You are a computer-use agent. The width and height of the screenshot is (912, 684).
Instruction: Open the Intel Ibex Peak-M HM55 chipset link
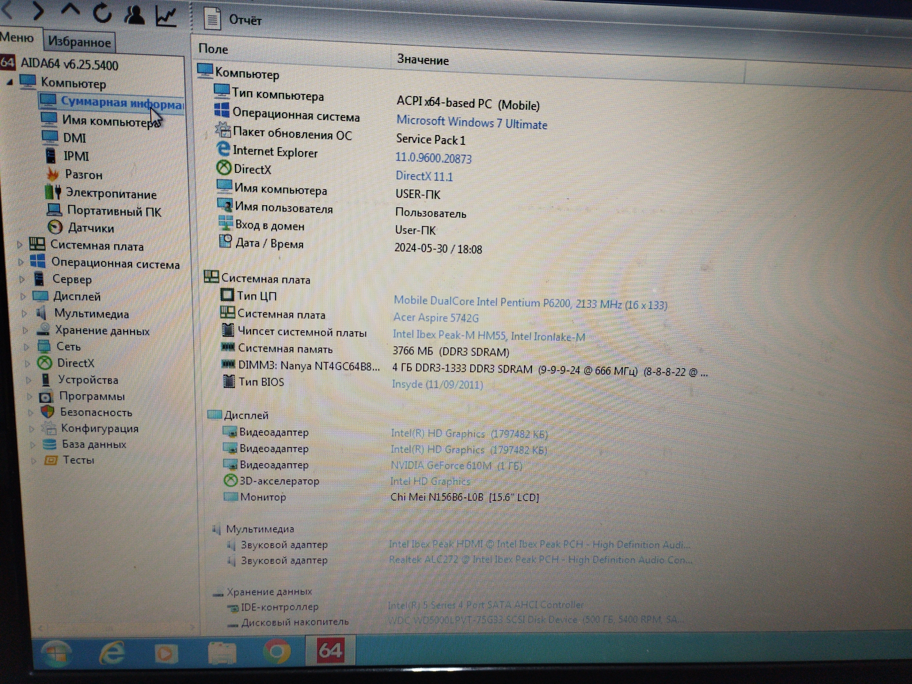(x=489, y=335)
